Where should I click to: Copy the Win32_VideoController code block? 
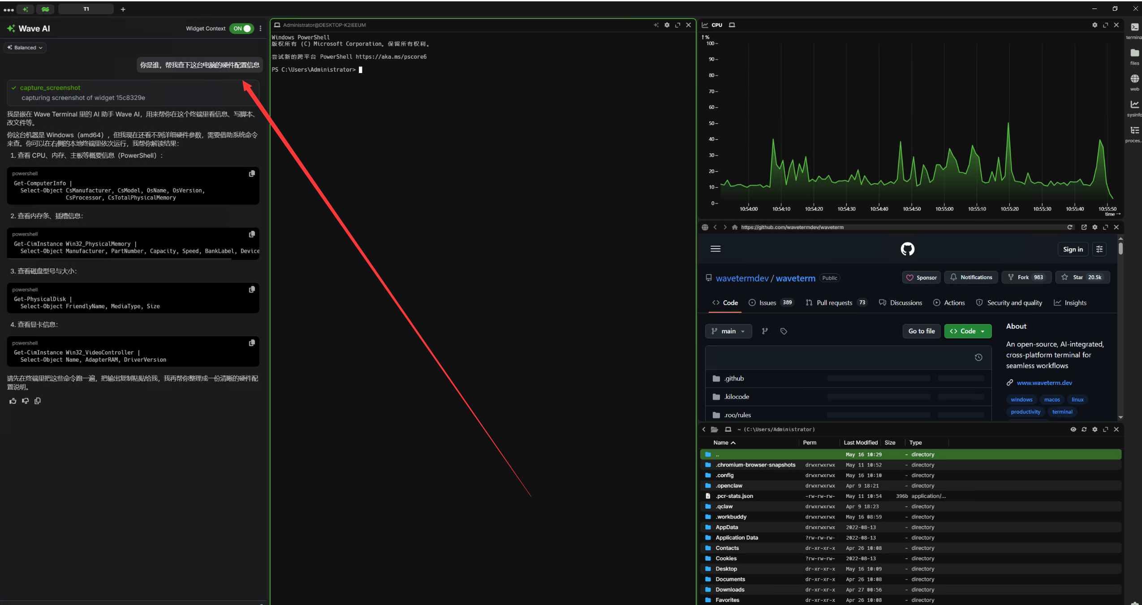point(252,343)
